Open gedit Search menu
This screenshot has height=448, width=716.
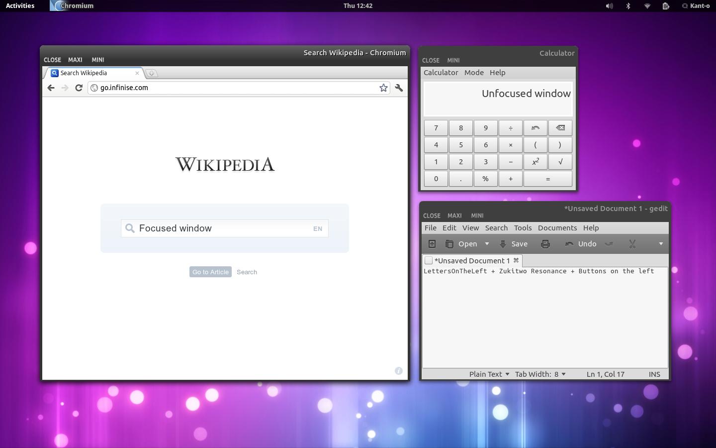pyautogui.click(x=497, y=228)
